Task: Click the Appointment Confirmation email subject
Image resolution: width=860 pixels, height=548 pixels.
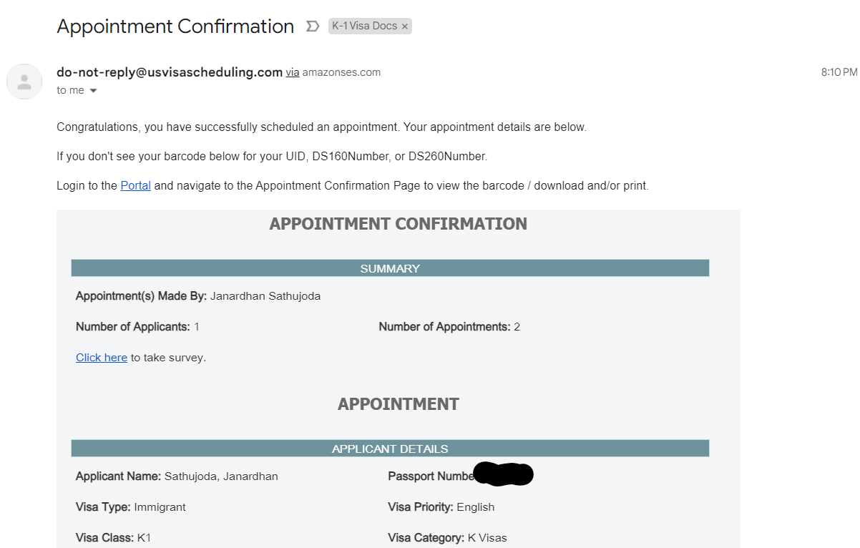Action: click(x=175, y=26)
